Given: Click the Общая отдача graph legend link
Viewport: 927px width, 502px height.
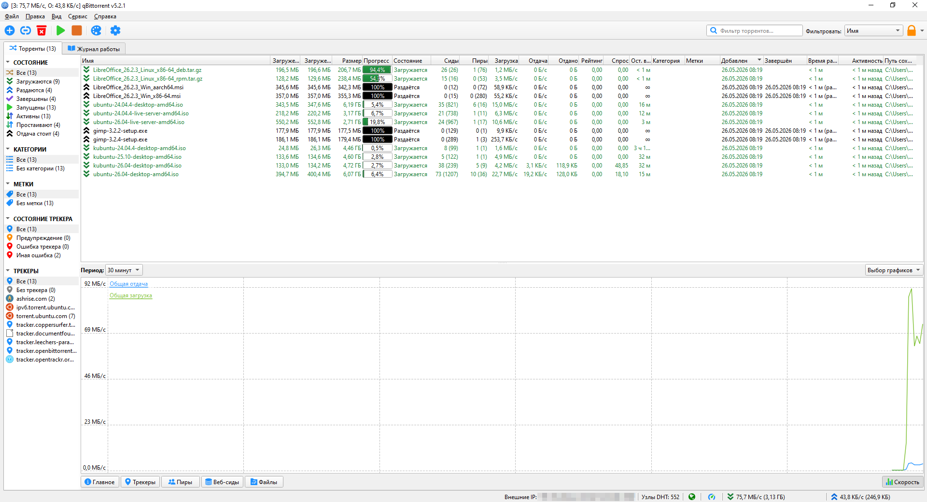Looking at the screenshot, I should (x=128, y=284).
